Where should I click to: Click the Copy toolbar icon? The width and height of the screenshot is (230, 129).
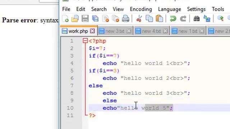[x=149, y=19]
